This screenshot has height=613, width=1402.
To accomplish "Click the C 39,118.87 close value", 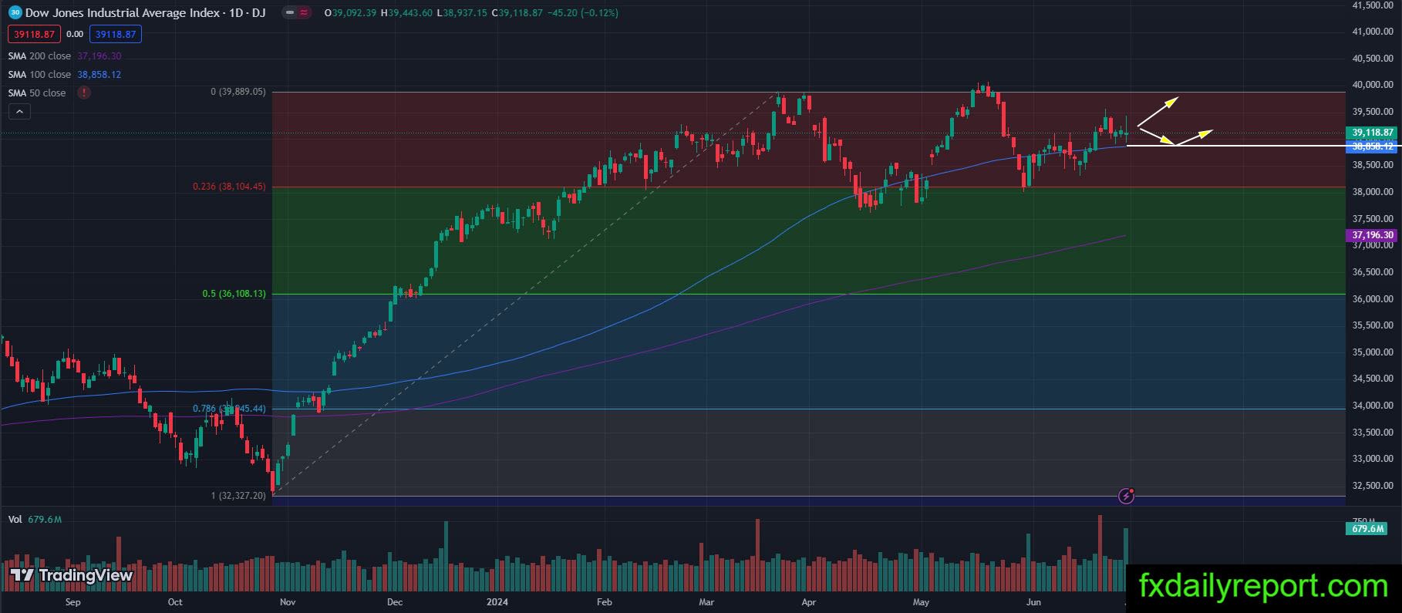I will pyautogui.click(x=517, y=13).
